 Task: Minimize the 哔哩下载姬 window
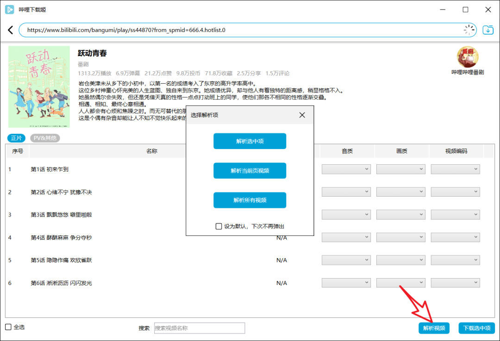[x=443, y=10]
